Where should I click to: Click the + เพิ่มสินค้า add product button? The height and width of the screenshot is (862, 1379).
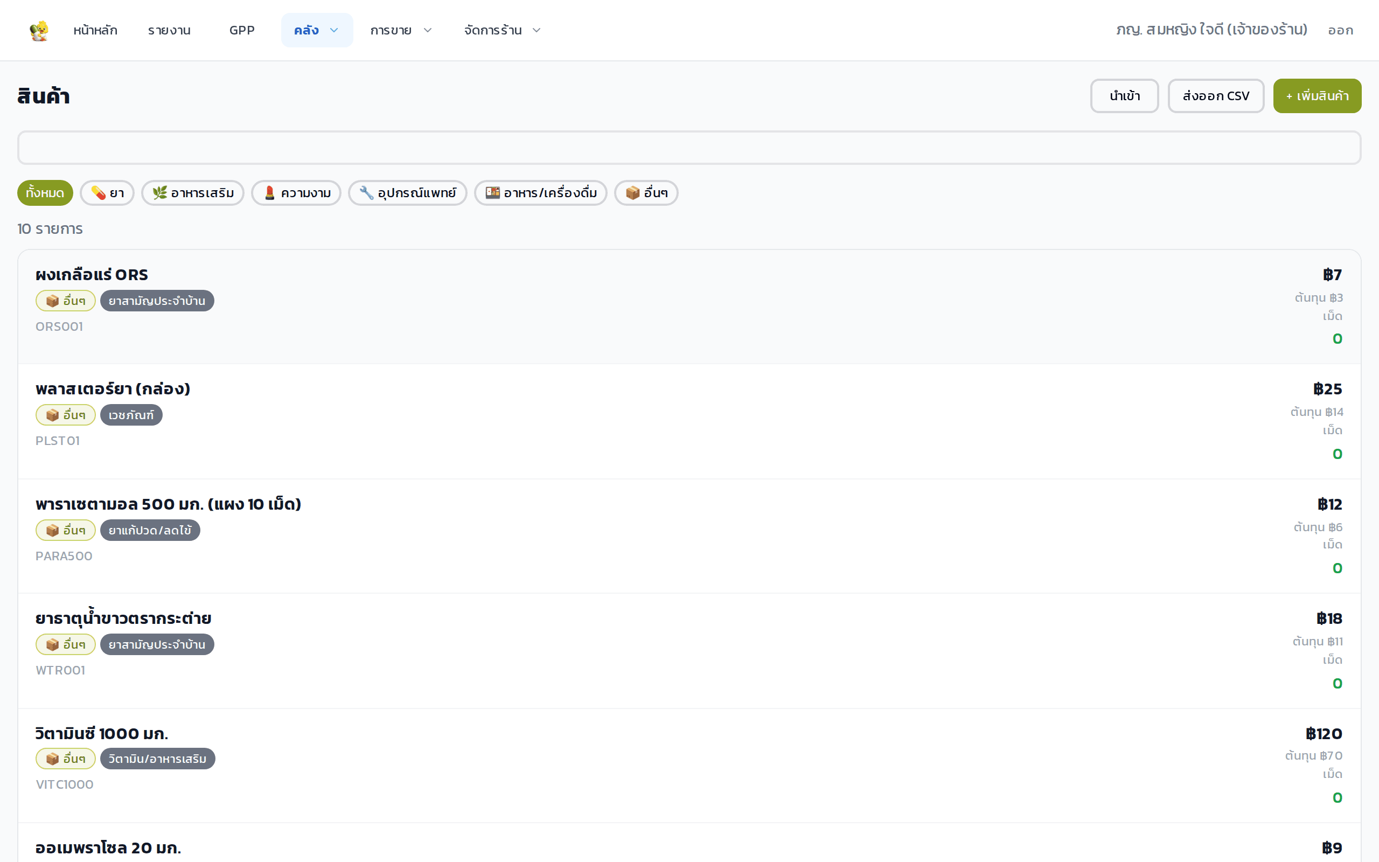(x=1317, y=96)
